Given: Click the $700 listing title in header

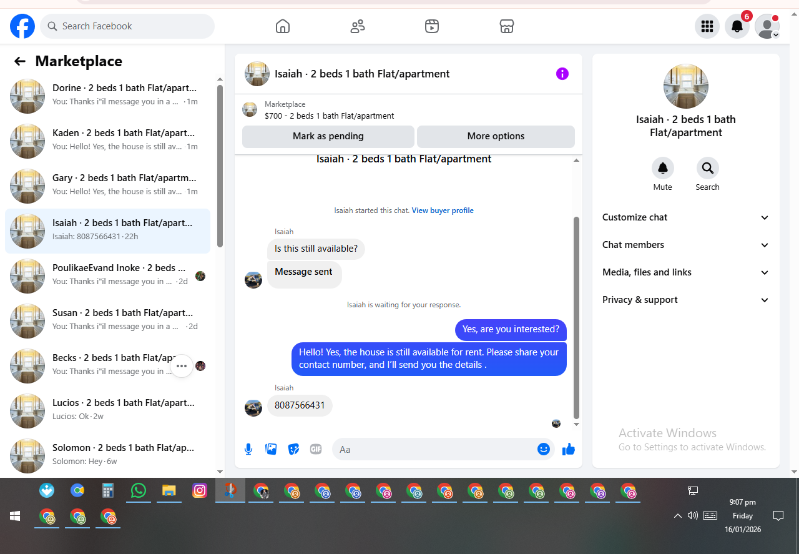Looking at the screenshot, I should pyautogui.click(x=329, y=116).
